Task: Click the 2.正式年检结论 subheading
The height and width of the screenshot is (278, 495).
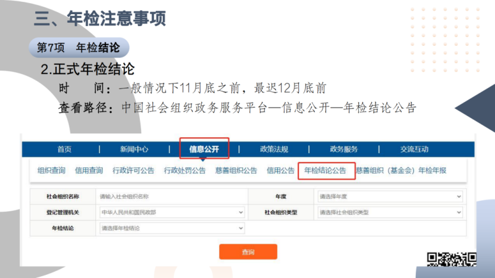Action: (x=88, y=69)
